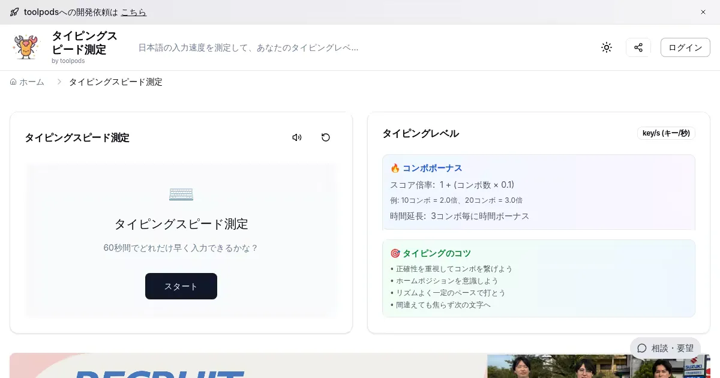Click the スタート button
Viewport: 720px width, 378px height.
181,286
